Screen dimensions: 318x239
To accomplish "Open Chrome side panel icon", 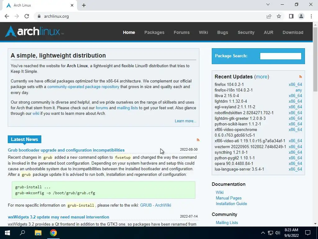I will [x=291, y=16].
